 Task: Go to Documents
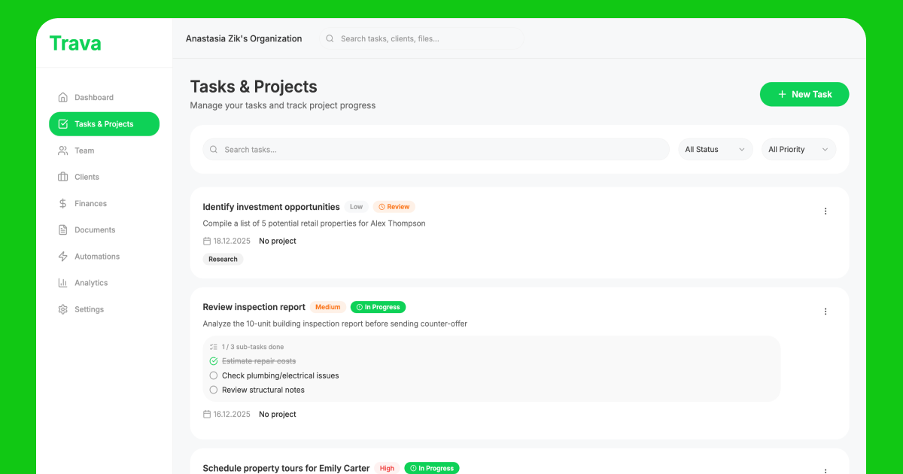tap(104, 229)
